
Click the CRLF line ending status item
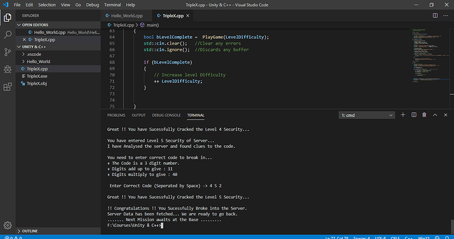[x=395, y=238]
